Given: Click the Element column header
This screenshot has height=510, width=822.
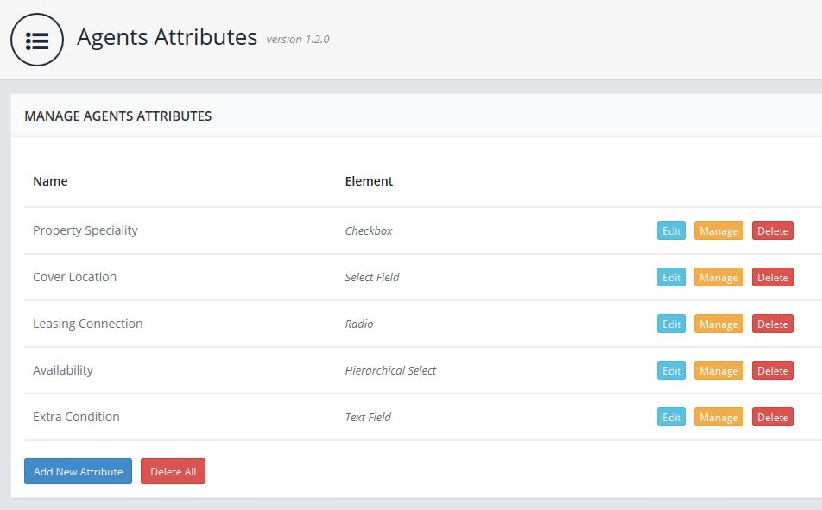Looking at the screenshot, I should coord(369,181).
